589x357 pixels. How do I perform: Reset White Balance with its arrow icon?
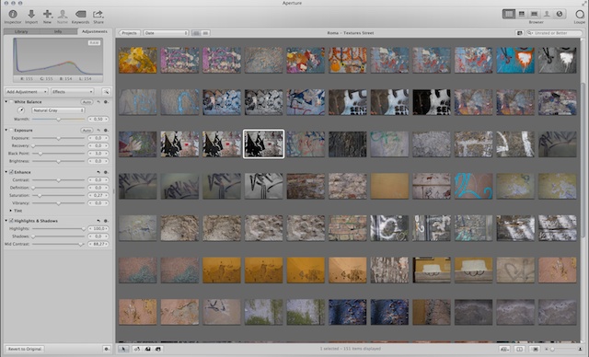pyautogui.click(x=98, y=102)
